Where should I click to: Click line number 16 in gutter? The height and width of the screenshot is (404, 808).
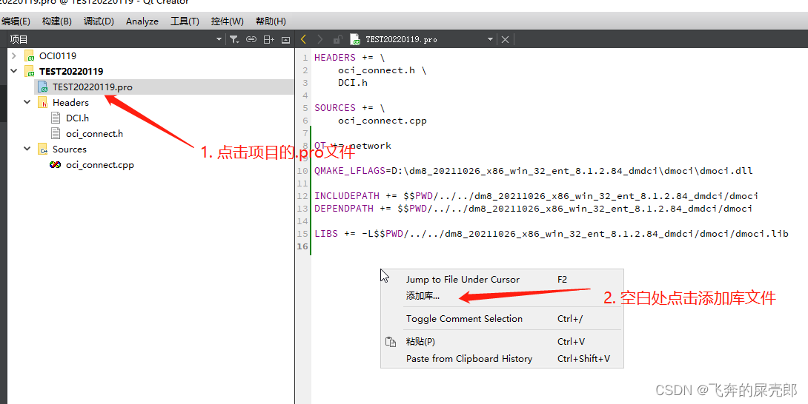click(302, 246)
